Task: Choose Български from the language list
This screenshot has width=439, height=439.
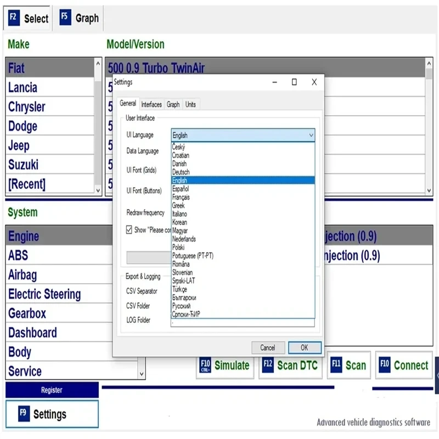Action: tap(243, 297)
